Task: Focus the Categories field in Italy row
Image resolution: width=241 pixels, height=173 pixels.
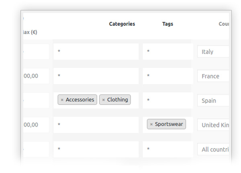Action: click(x=96, y=52)
